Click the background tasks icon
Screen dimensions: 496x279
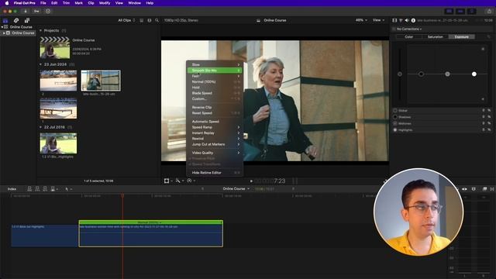click(48, 11)
